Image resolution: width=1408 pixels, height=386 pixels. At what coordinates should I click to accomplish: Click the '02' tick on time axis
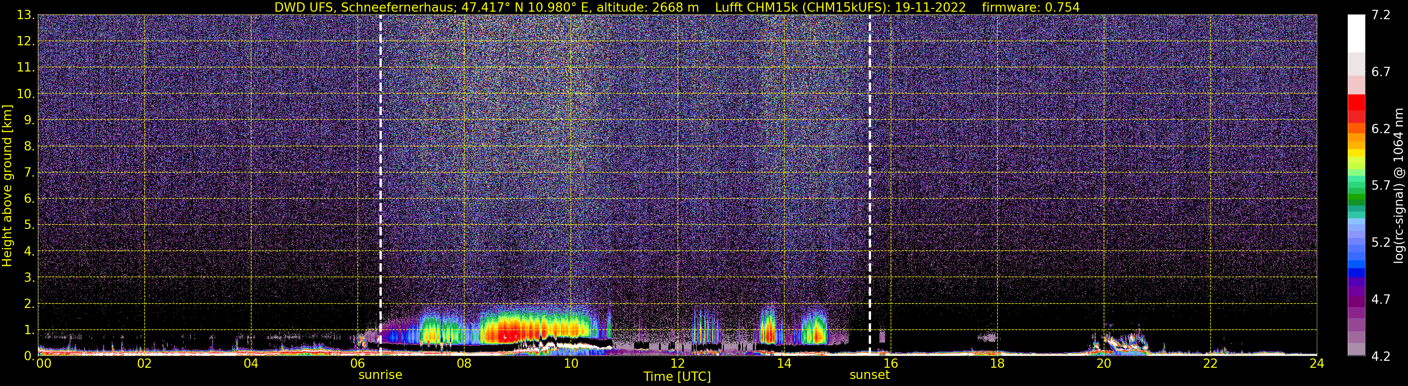144,364
